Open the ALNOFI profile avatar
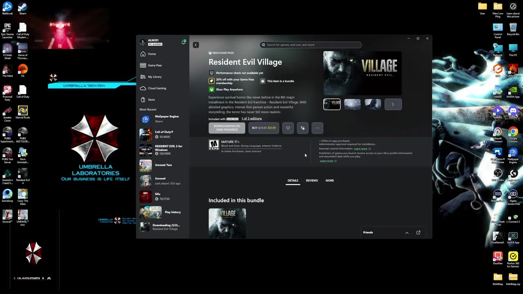523x294 pixels. click(143, 42)
